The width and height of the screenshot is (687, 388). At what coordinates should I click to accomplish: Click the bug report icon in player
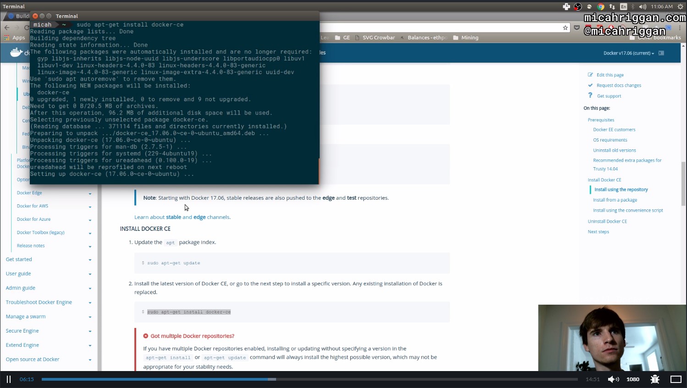655,379
